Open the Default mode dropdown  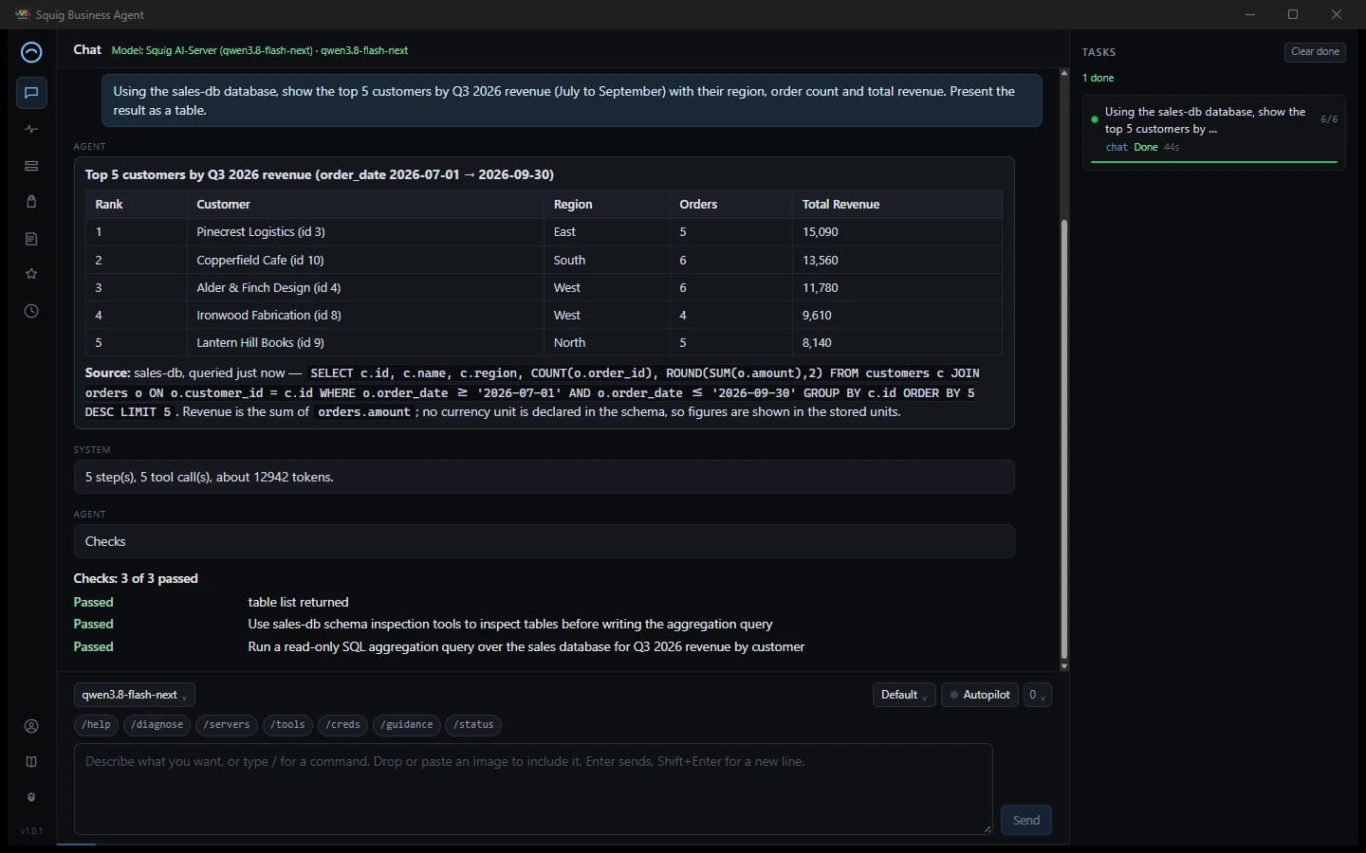coord(904,695)
